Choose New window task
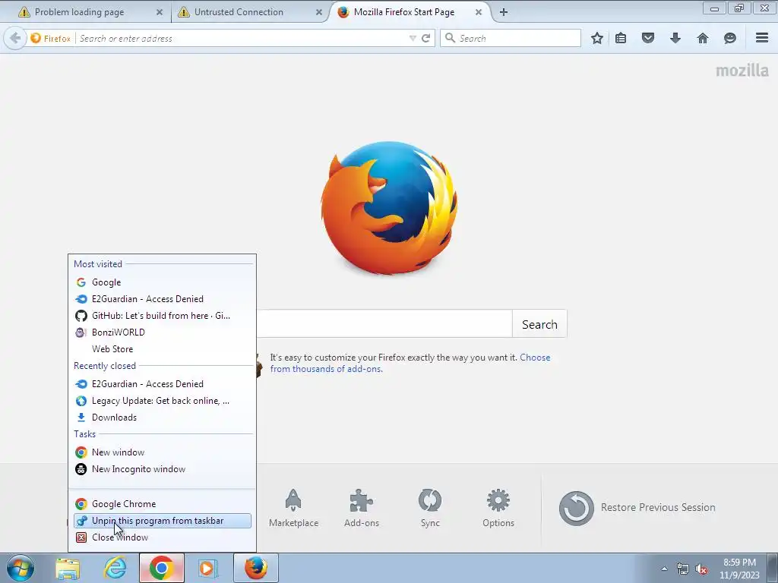Screen dimensions: 778x583 pos(163,452)
